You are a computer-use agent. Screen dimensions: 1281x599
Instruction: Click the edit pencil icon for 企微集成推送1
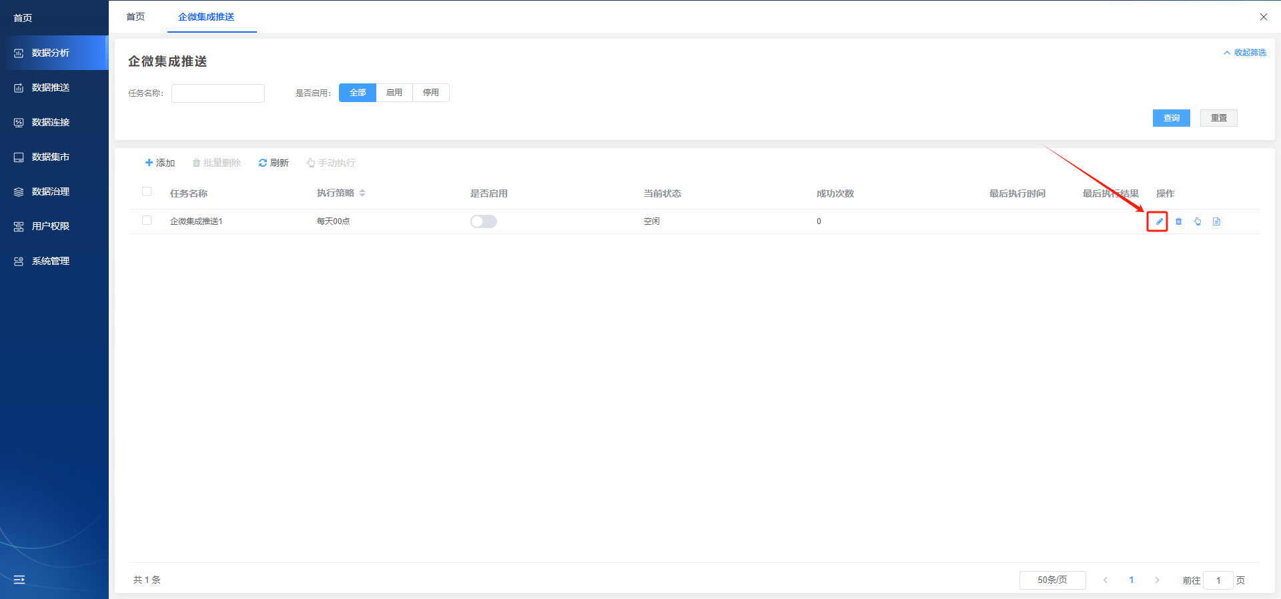(x=1159, y=221)
